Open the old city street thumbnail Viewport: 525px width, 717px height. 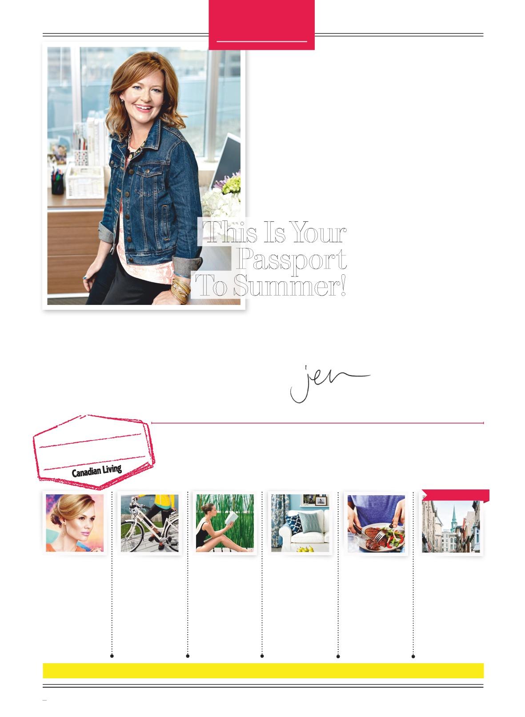click(x=451, y=526)
